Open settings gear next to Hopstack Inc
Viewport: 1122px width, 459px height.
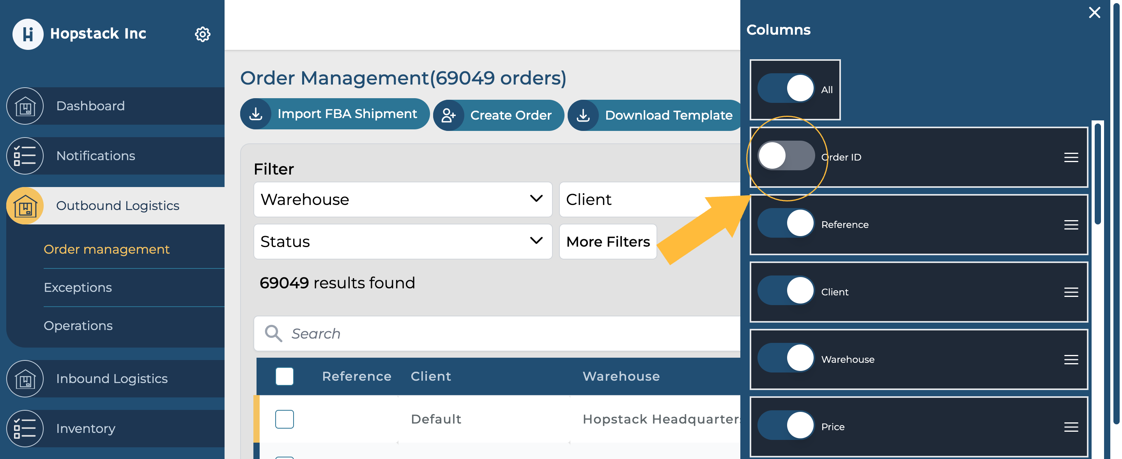point(202,34)
